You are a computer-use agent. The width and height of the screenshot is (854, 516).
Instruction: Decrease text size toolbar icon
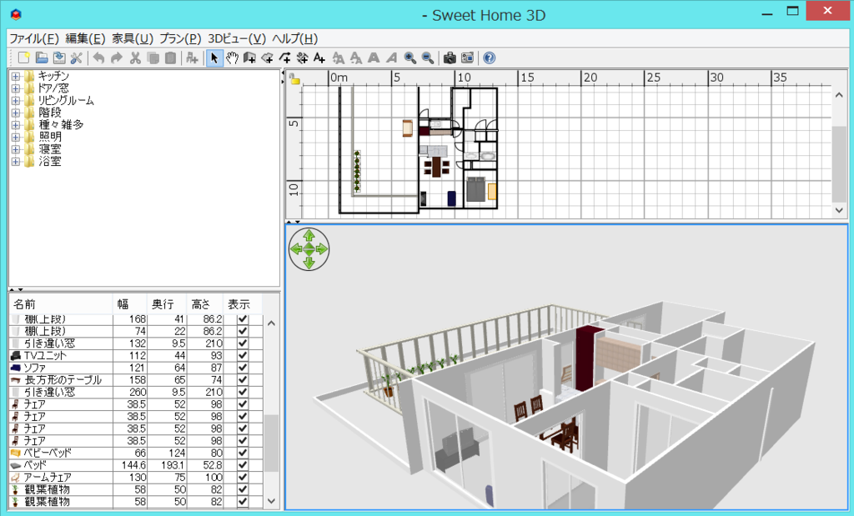coord(355,58)
